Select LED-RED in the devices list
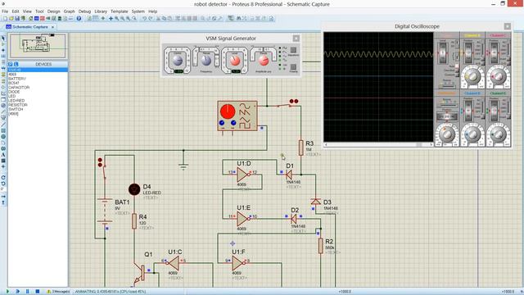The image size is (524, 295). [38, 100]
